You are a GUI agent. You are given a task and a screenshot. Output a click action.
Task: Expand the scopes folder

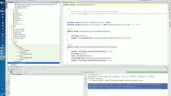(x=12, y=10)
